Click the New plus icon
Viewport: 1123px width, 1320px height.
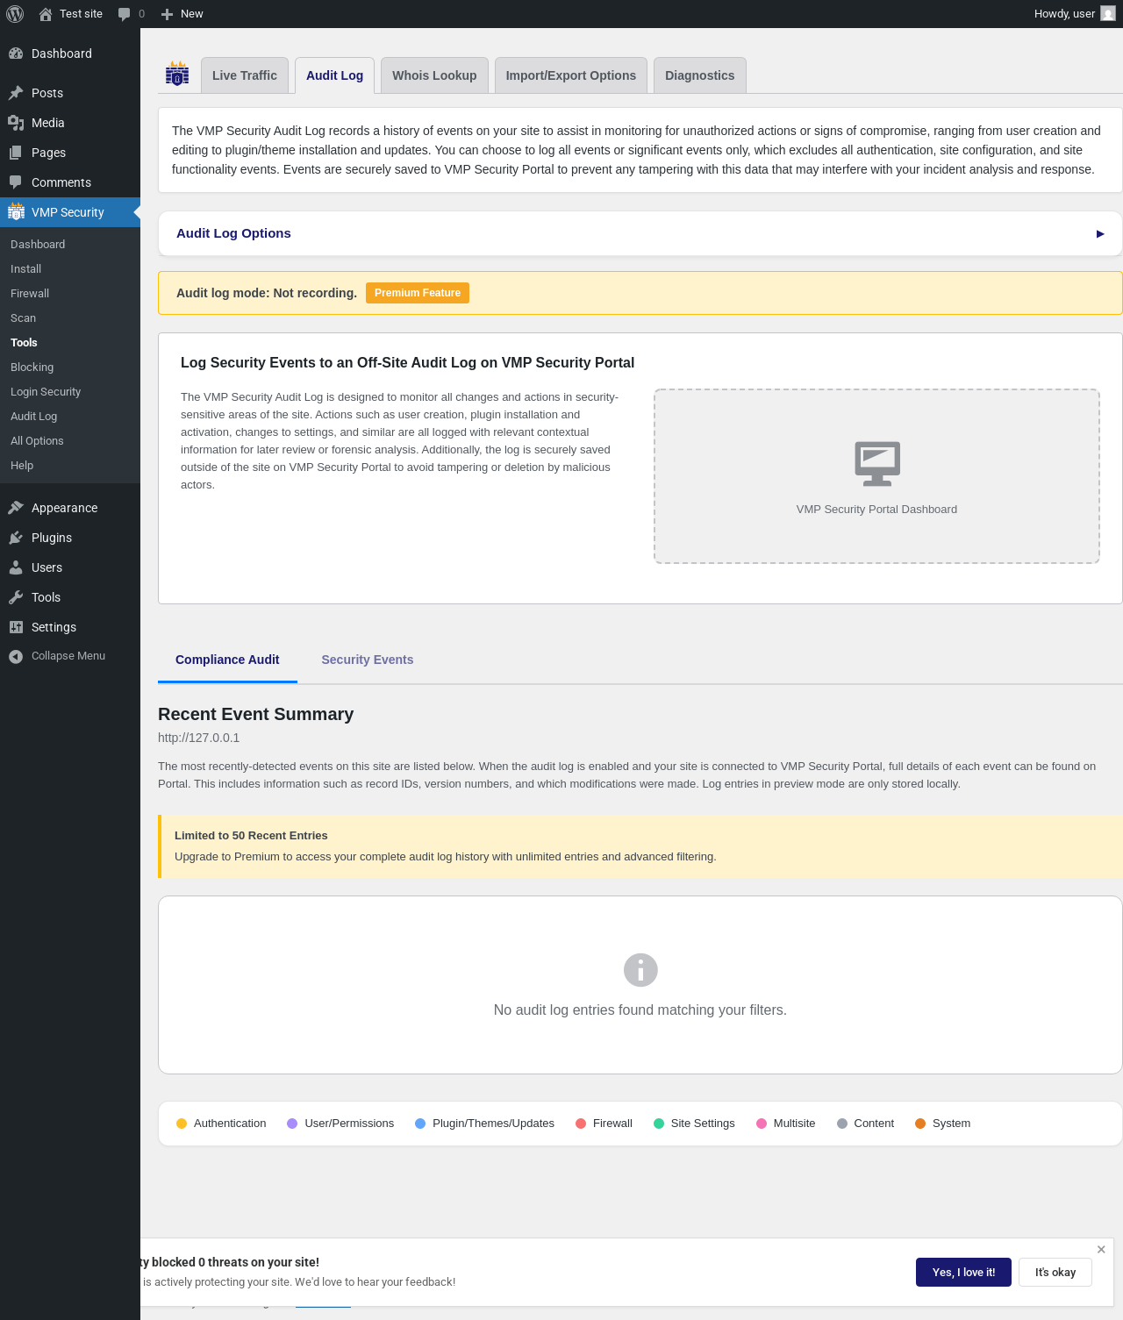pos(167,14)
